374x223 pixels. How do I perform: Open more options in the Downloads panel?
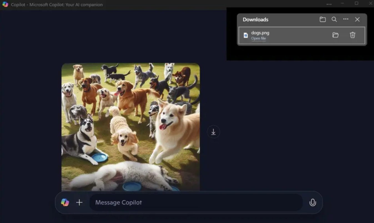click(x=346, y=19)
